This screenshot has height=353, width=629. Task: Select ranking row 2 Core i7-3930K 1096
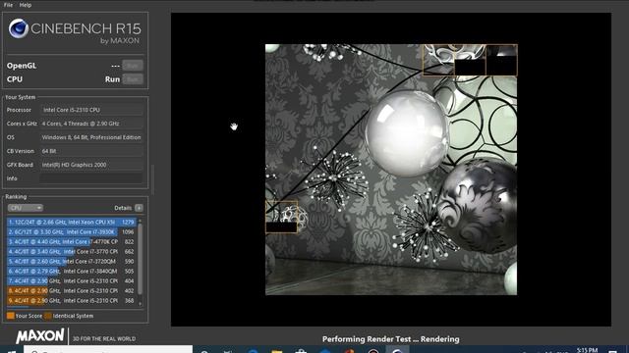72,231
